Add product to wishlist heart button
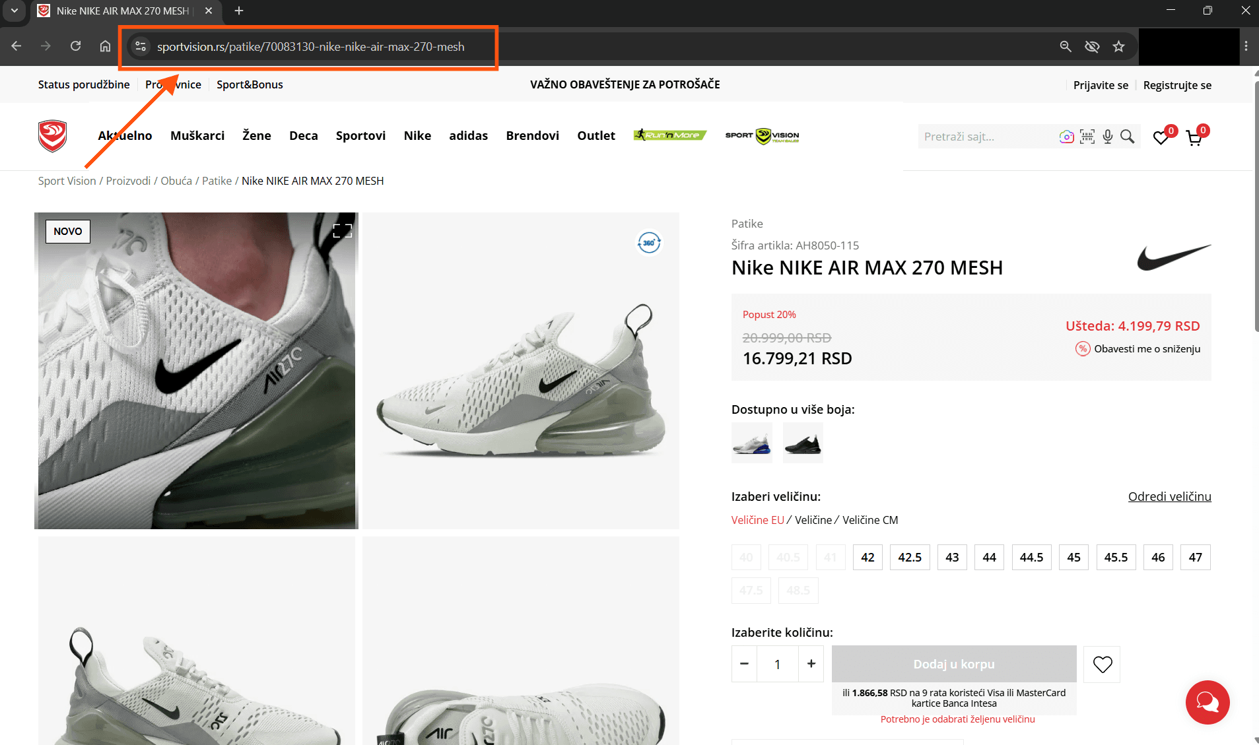Screen dimensions: 1259x745 click(1102, 664)
